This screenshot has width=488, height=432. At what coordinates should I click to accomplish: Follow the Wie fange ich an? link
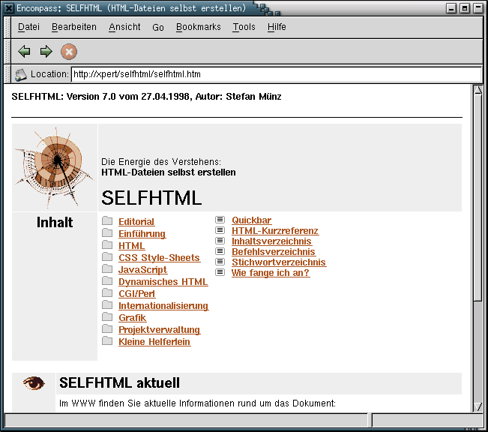click(x=271, y=273)
